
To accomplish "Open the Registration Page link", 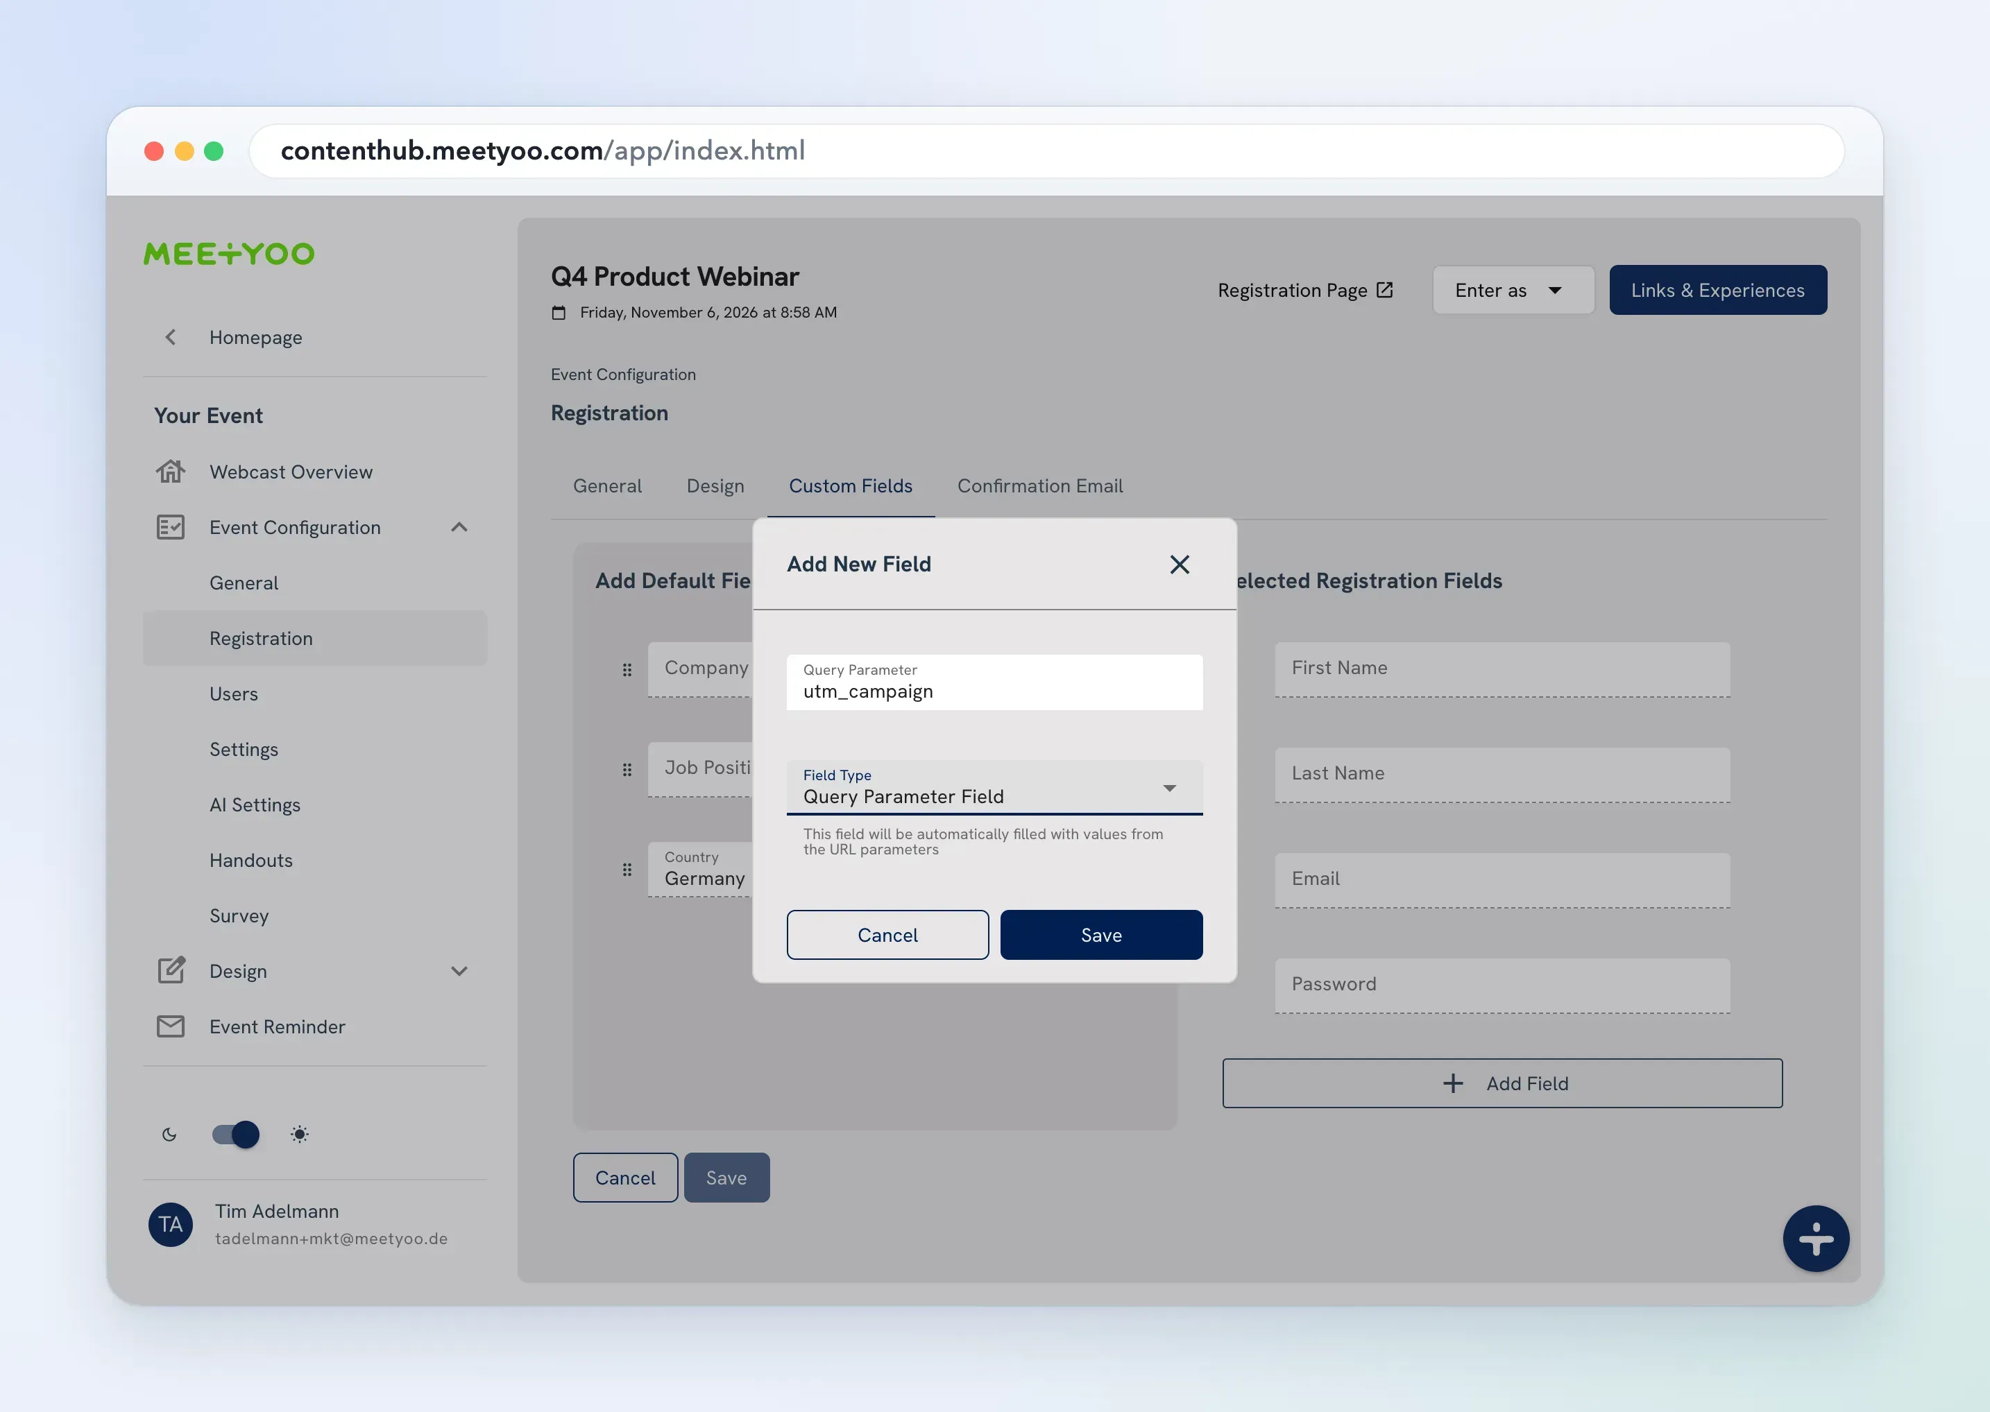I will pyautogui.click(x=1304, y=289).
